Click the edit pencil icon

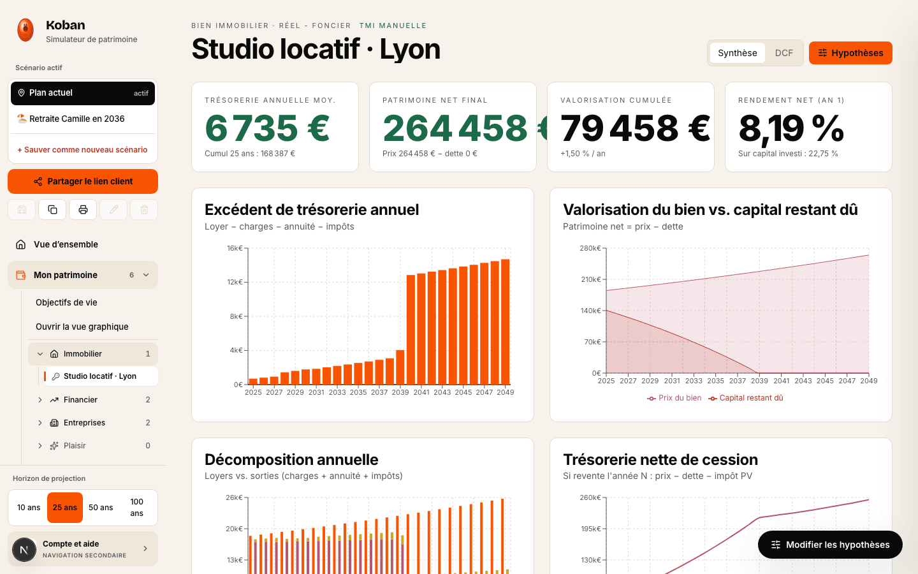113,209
